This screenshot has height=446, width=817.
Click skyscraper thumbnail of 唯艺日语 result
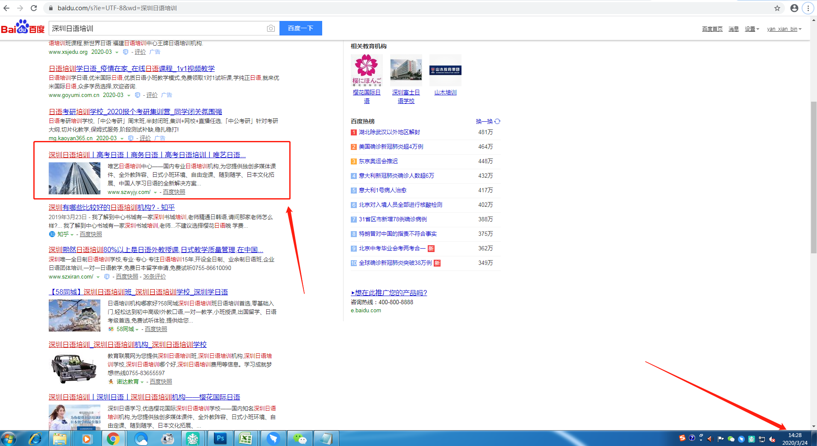pyautogui.click(x=74, y=178)
